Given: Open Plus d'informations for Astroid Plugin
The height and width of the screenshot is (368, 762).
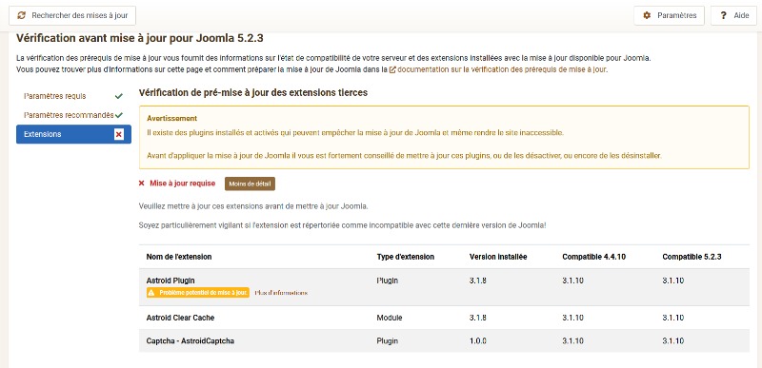Looking at the screenshot, I should point(281,293).
